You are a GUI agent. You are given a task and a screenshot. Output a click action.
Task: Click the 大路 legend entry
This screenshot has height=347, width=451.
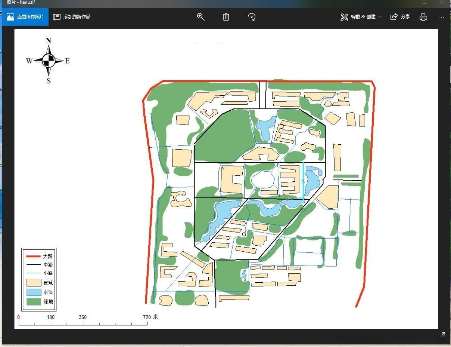(39, 257)
